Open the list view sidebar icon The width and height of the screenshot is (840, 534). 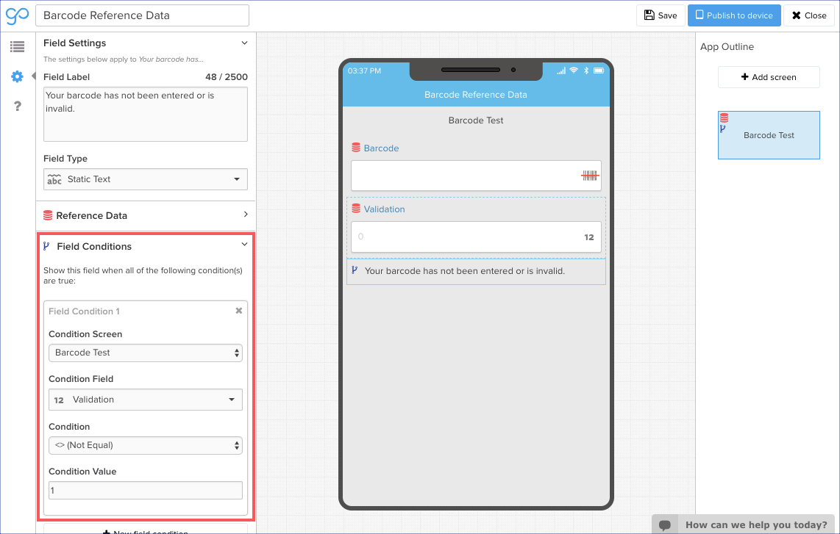pos(17,47)
